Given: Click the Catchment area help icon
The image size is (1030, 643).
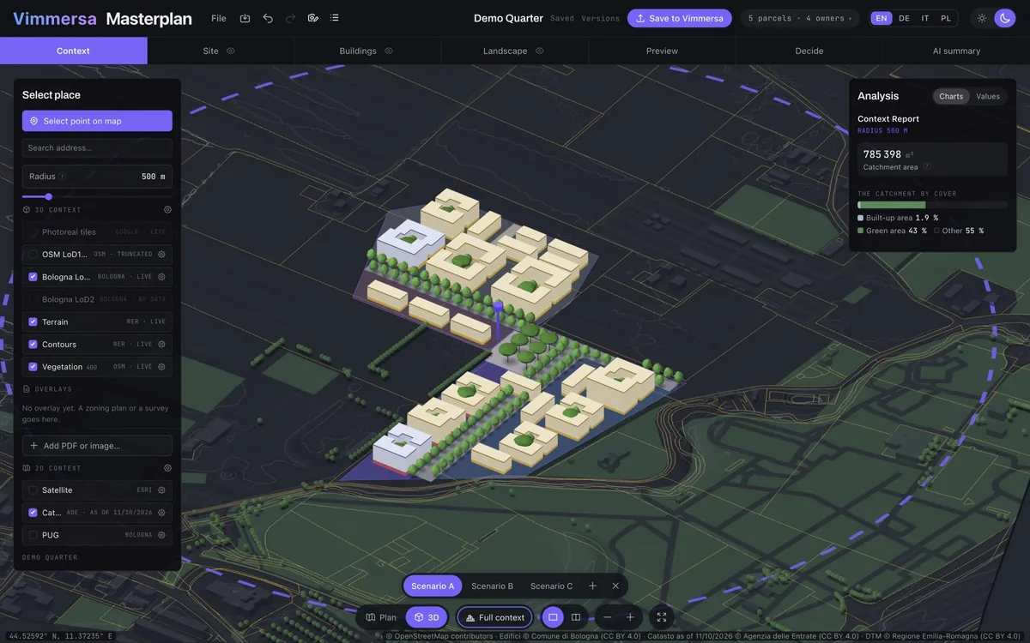Looking at the screenshot, I should (x=926, y=167).
